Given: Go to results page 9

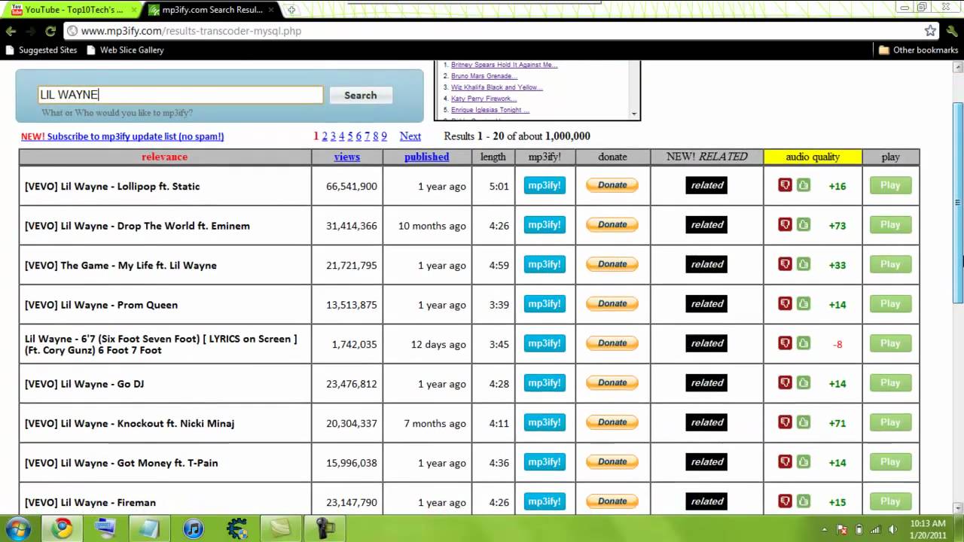Looking at the screenshot, I should pyautogui.click(x=384, y=136).
